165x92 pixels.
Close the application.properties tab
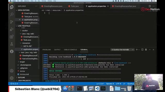pyautogui.click(x=108, y=6)
